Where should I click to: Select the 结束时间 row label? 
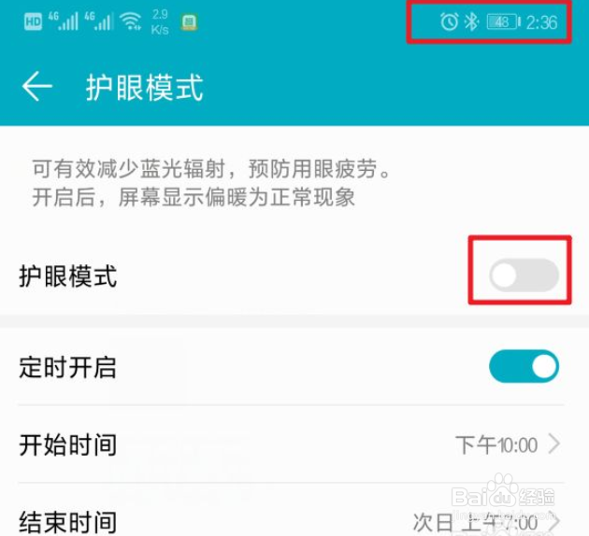point(67,522)
